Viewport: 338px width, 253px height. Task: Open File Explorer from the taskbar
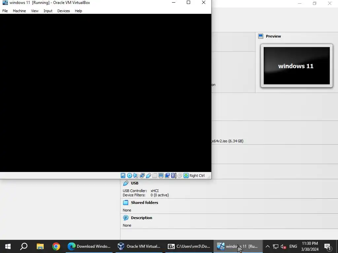click(x=40, y=246)
